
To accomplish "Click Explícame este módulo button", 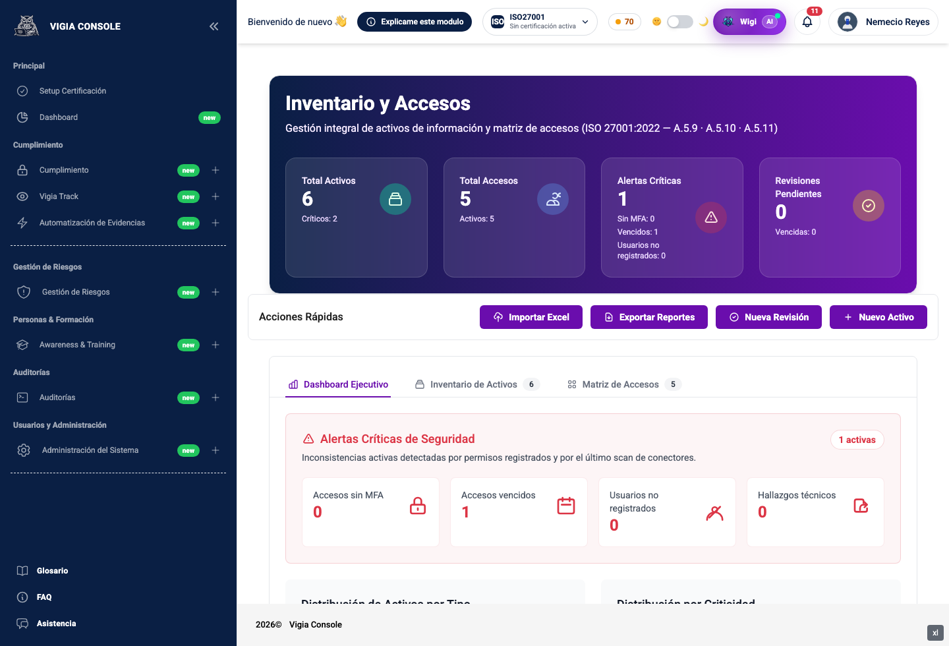I will (x=415, y=22).
